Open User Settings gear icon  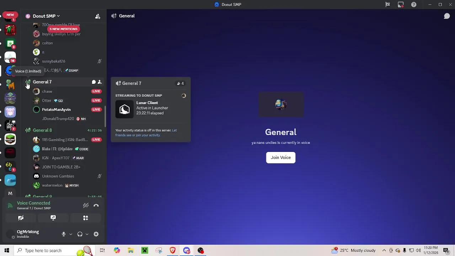point(96,234)
